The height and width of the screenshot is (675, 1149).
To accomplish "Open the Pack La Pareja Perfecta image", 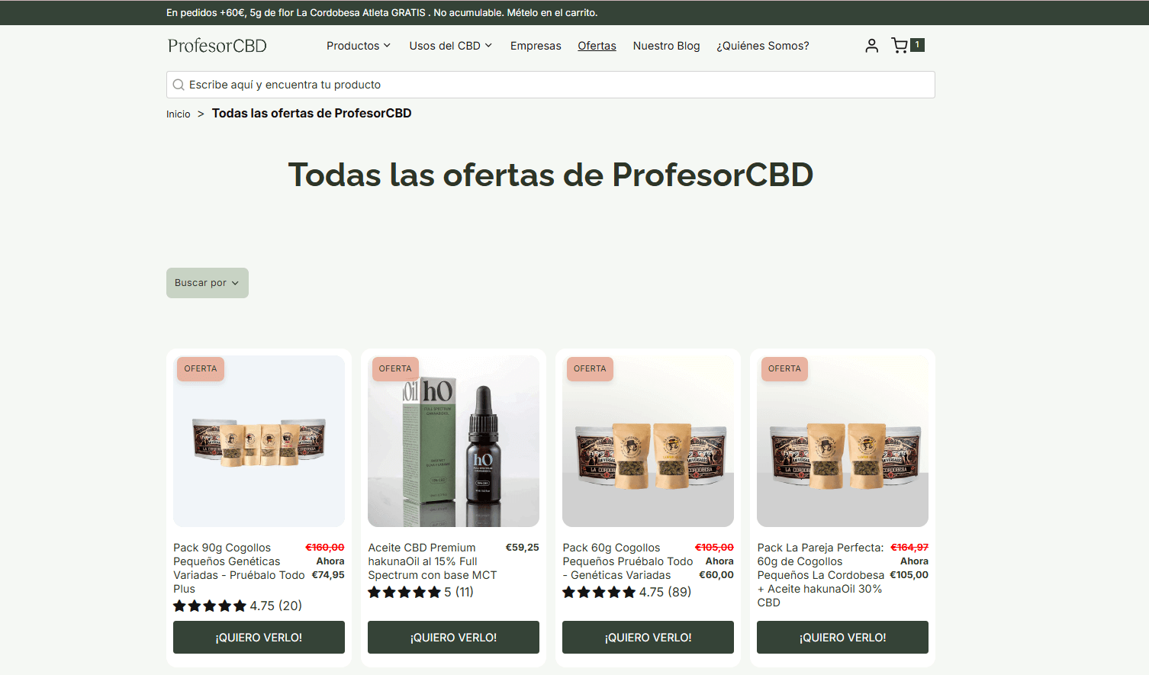I will click(x=842, y=442).
